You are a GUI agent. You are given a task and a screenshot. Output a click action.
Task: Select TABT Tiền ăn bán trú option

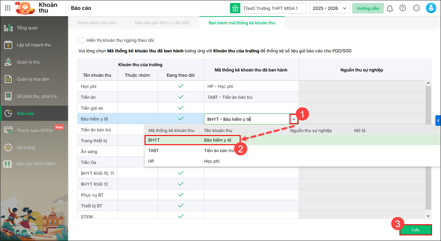click(191, 151)
